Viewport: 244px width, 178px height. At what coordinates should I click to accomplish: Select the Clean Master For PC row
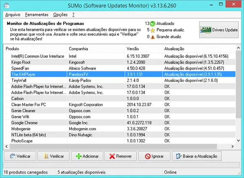(x=119, y=105)
